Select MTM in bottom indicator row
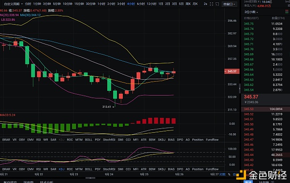Image resolution: width=290 pixels, height=183 pixels. click(x=79, y=169)
